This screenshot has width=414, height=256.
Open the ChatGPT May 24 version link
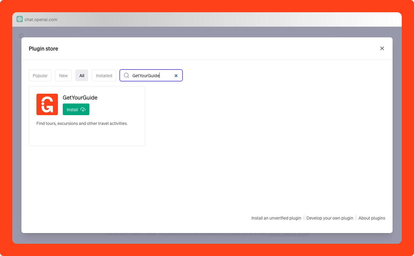click(288, 234)
